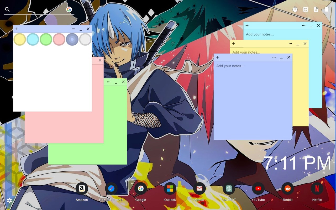Click the 7:11 PM clock
Screen dimensions: 336x210
pyautogui.click(x=297, y=163)
